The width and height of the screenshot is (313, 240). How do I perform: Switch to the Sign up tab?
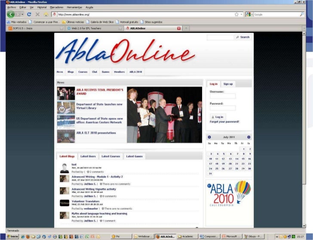coord(228,84)
